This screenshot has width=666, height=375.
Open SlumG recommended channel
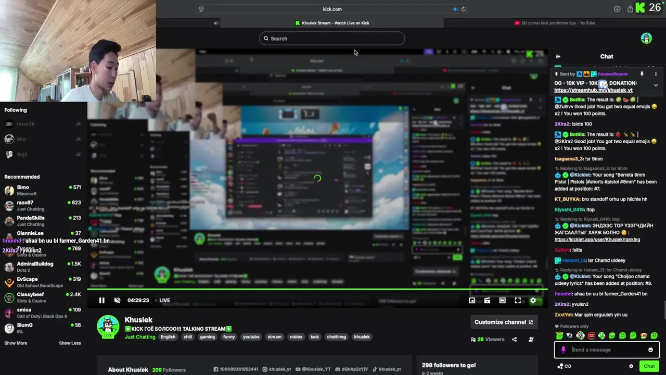pos(43,328)
